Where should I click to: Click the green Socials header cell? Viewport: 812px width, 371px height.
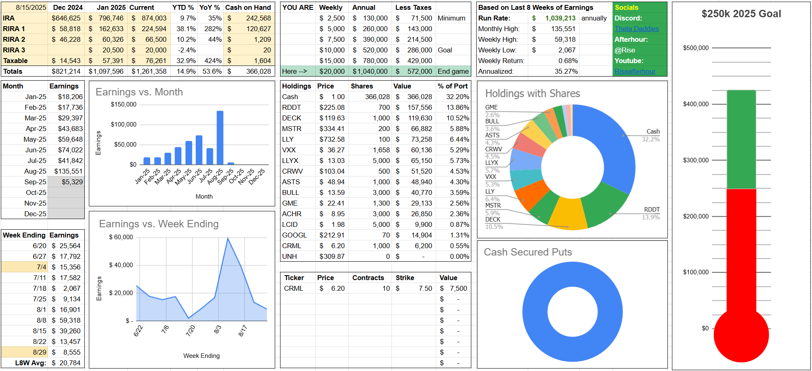point(640,7)
